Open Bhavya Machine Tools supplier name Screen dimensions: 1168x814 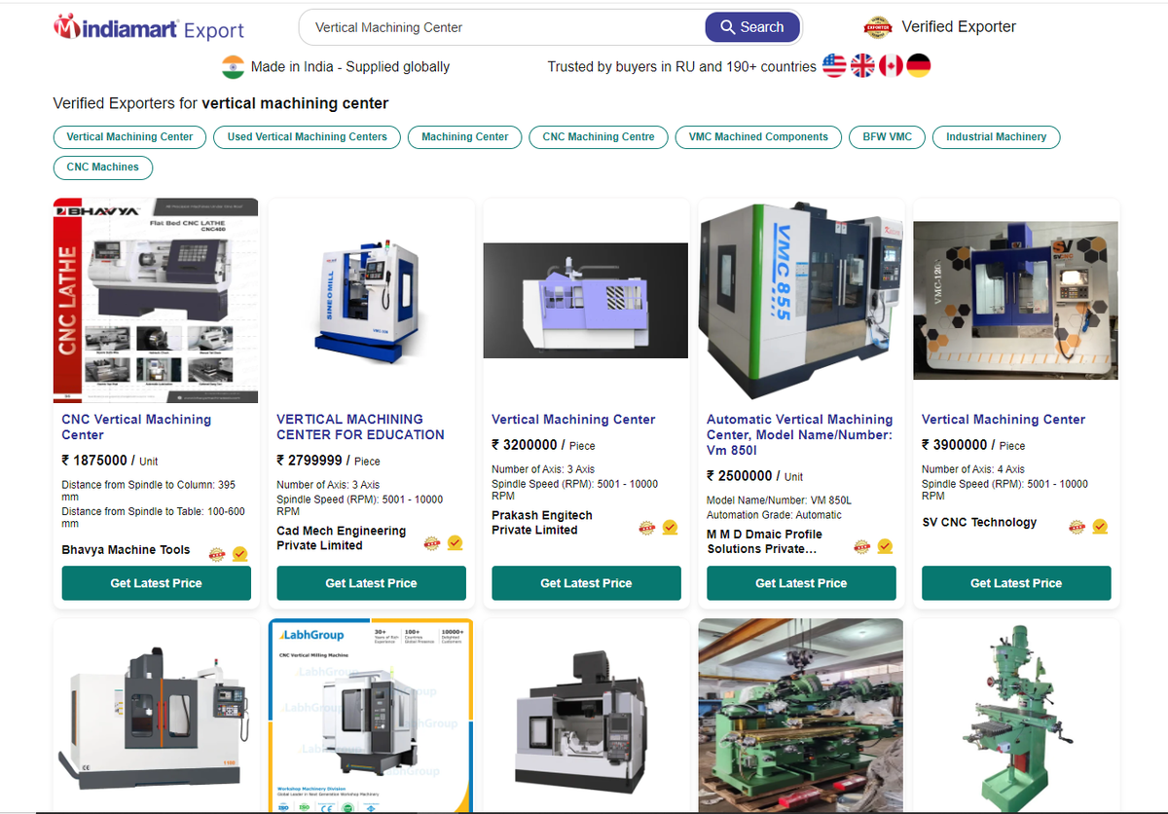tap(126, 550)
